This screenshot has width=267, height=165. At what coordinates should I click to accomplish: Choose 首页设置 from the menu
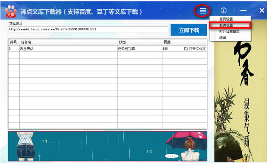pyautogui.click(x=226, y=19)
